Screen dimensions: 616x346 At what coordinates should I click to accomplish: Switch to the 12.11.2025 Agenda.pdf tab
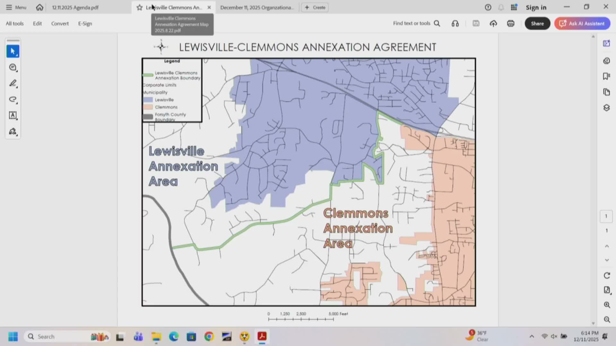75,7
